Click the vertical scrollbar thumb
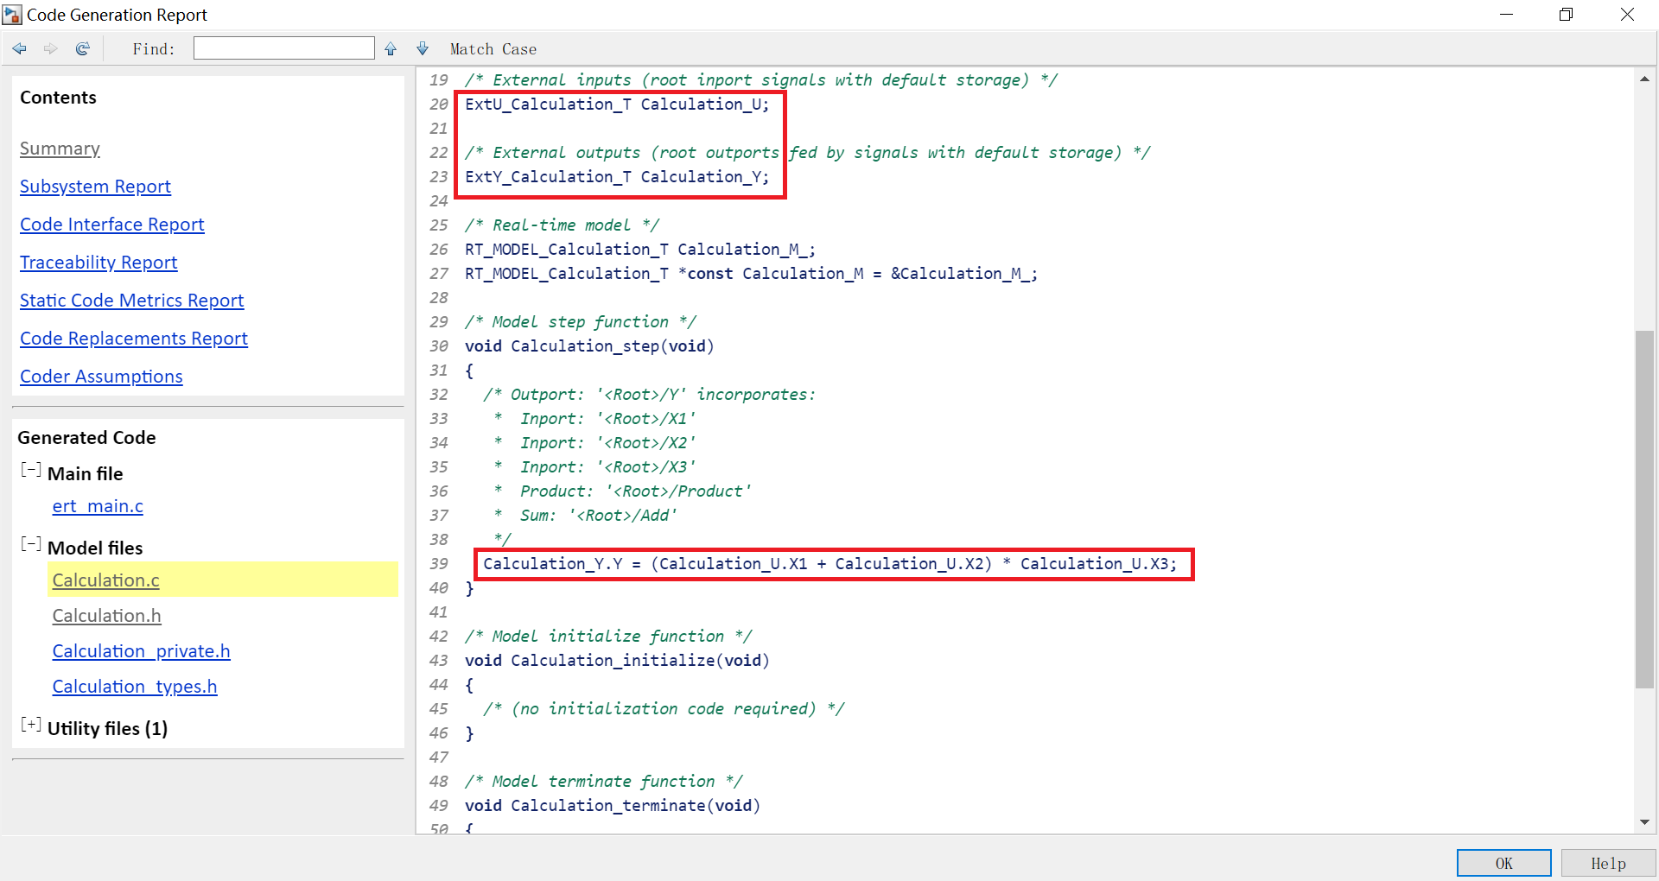Image resolution: width=1659 pixels, height=881 pixels. (x=1644, y=510)
